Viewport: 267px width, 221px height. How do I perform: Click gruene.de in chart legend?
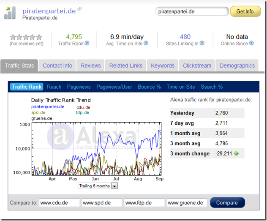coord(42,118)
